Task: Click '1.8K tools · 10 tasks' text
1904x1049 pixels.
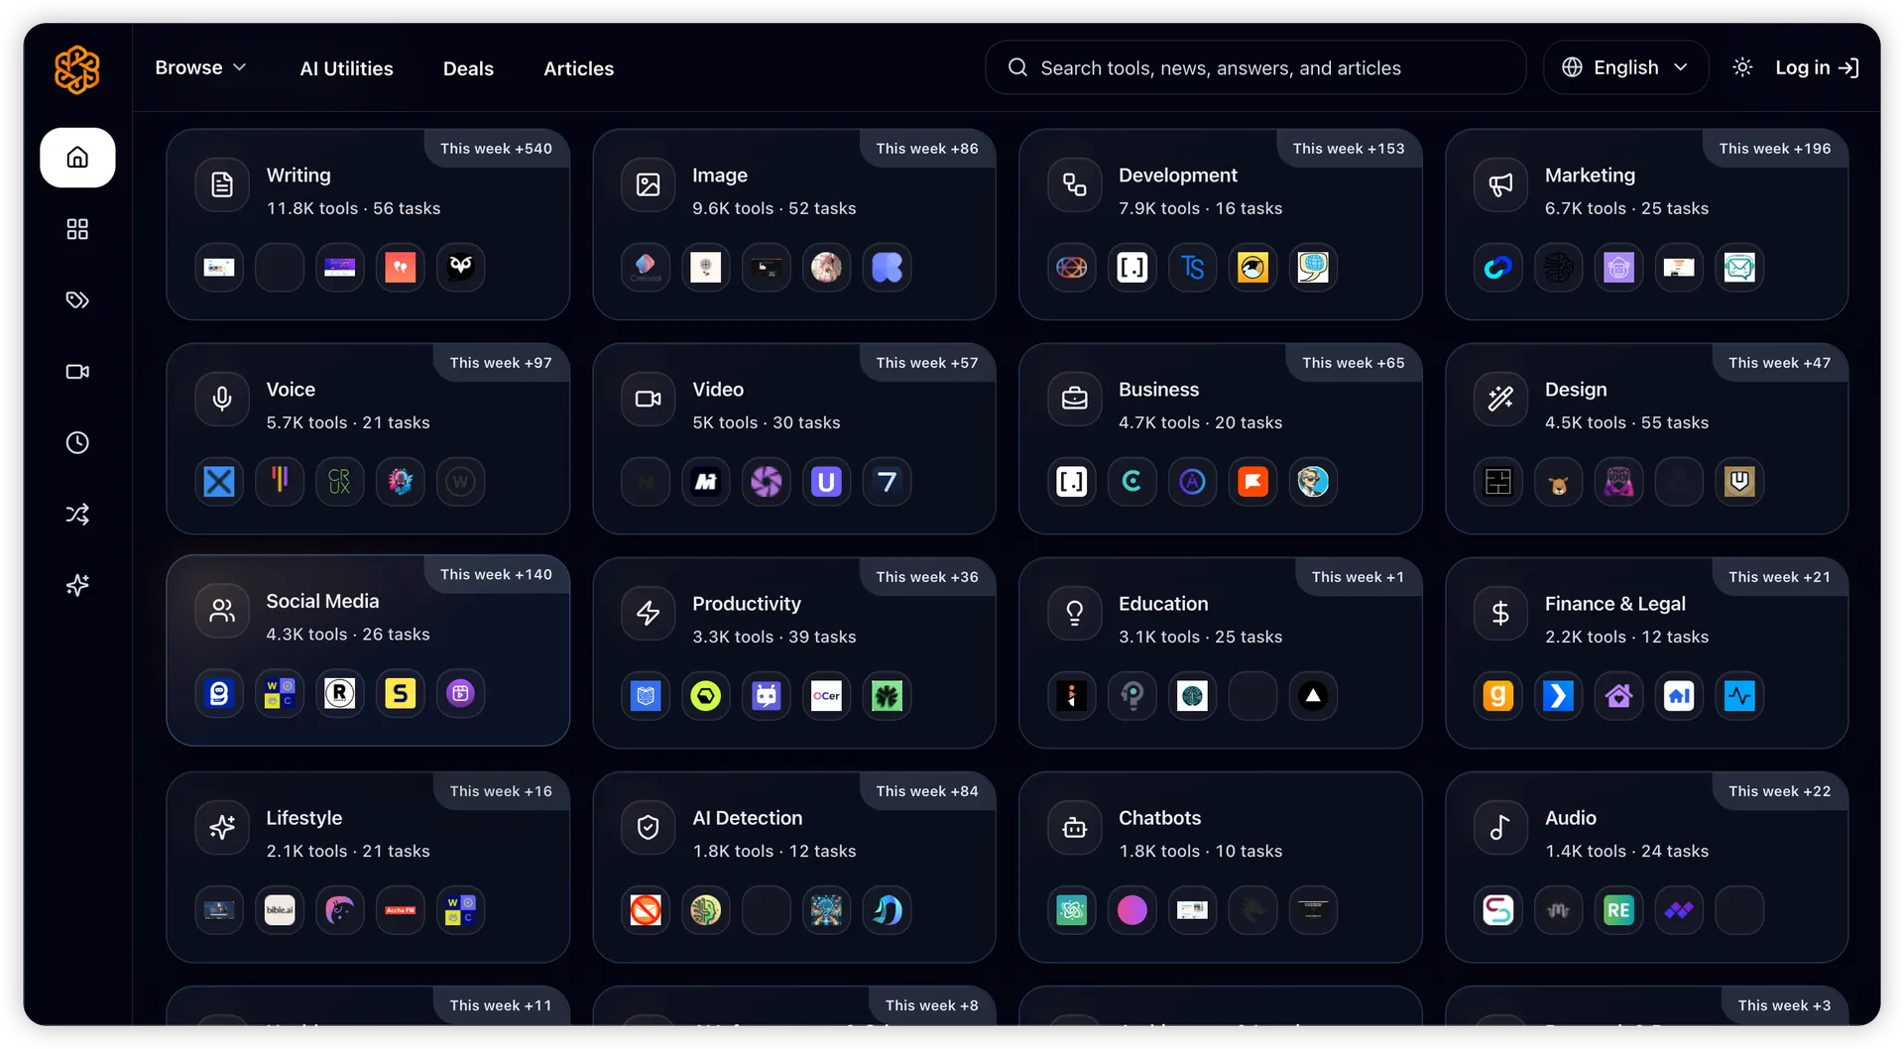Action: [x=1200, y=851]
